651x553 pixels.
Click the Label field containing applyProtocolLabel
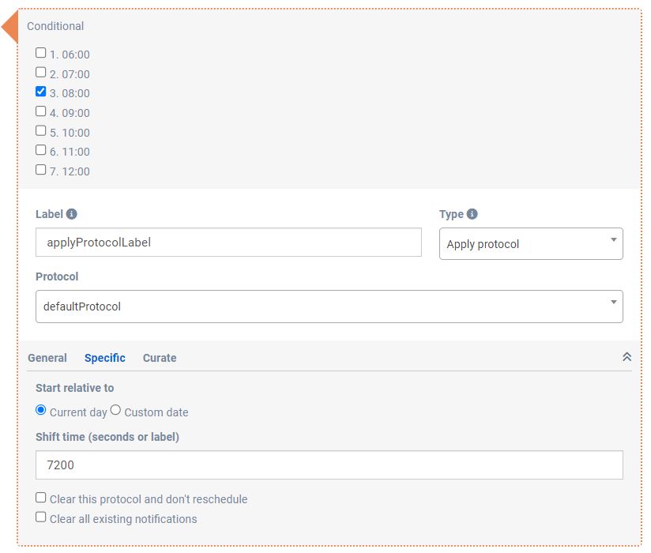[x=228, y=243]
